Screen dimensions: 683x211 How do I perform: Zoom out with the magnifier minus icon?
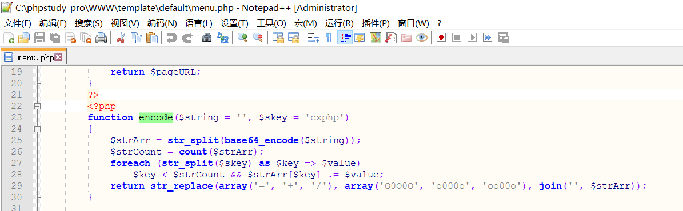click(x=258, y=38)
